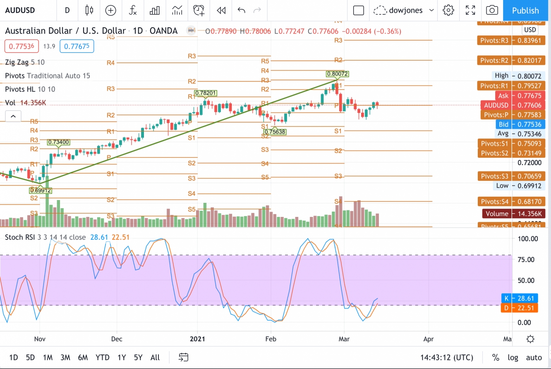Open time axis settings gear icon
Screen dimensions: 551x369
click(530, 339)
